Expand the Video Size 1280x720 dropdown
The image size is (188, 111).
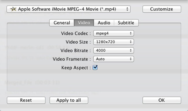pyautogui.click(x=114, y=42)
